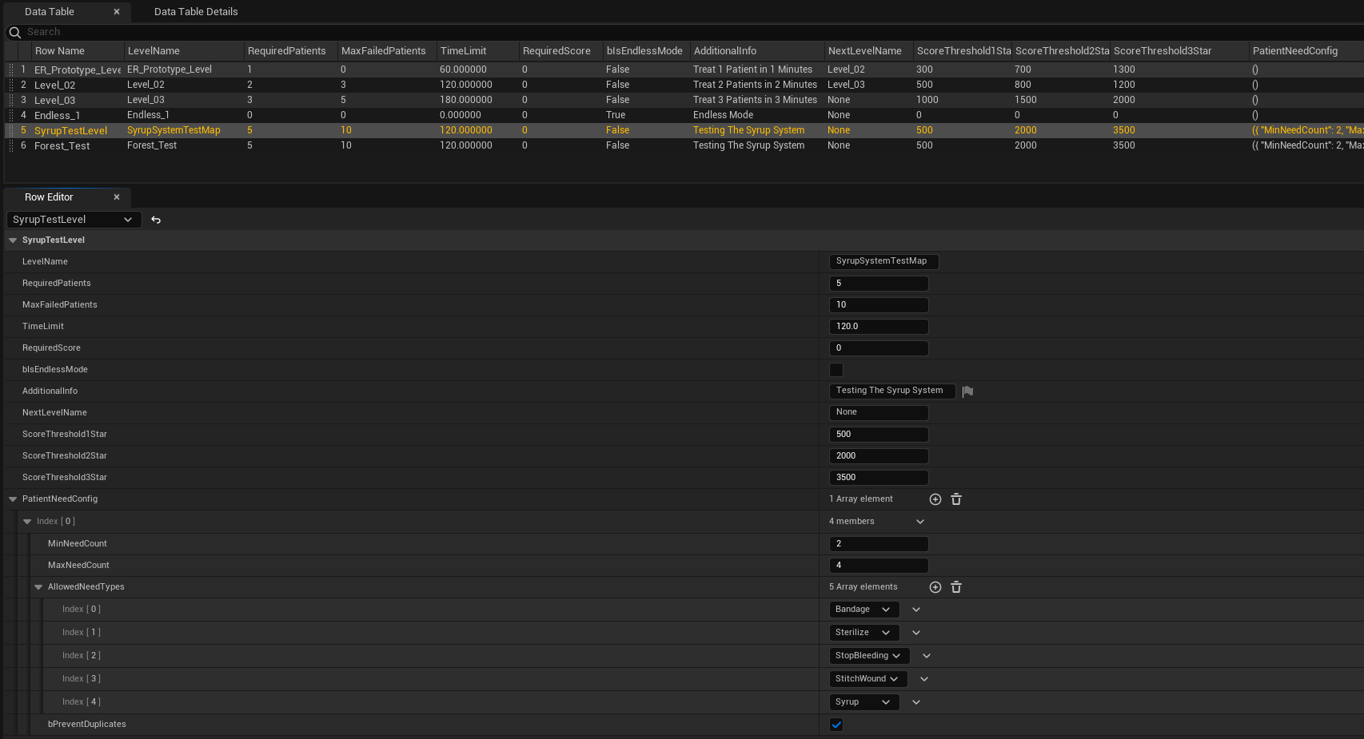The image size is (1364, 739).
Task: Open the Sterilize need type dropdown
Action: 864,633
